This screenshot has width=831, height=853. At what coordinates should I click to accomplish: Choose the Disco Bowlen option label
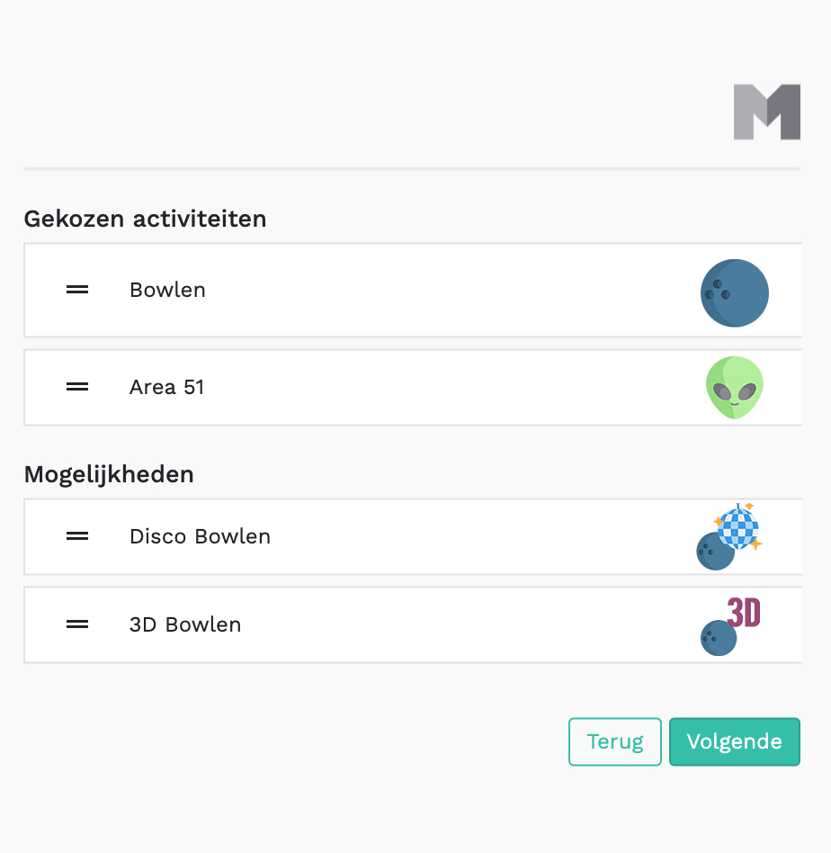pos(200,536)
